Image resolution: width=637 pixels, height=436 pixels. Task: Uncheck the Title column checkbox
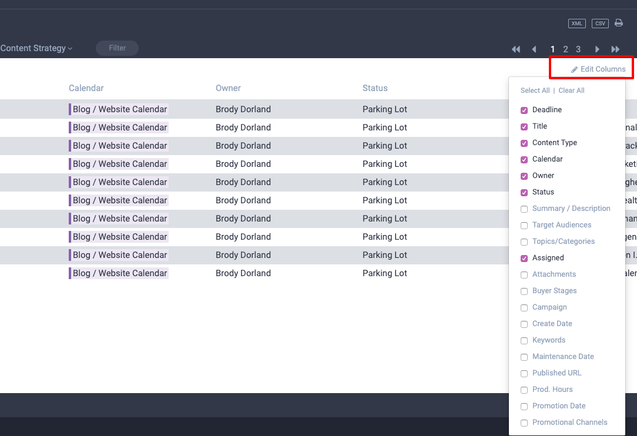point(524,127)
